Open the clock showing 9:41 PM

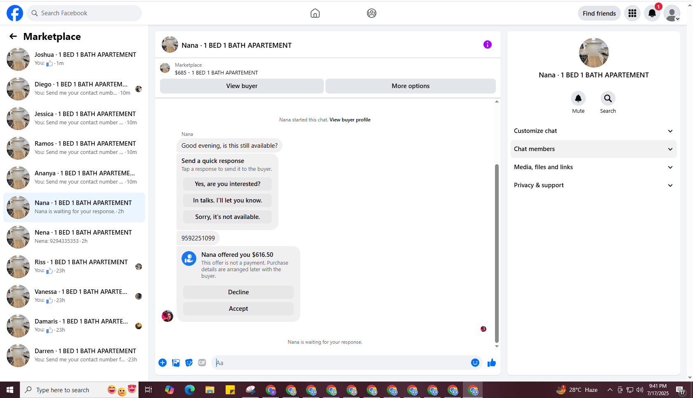coord(658,390)
